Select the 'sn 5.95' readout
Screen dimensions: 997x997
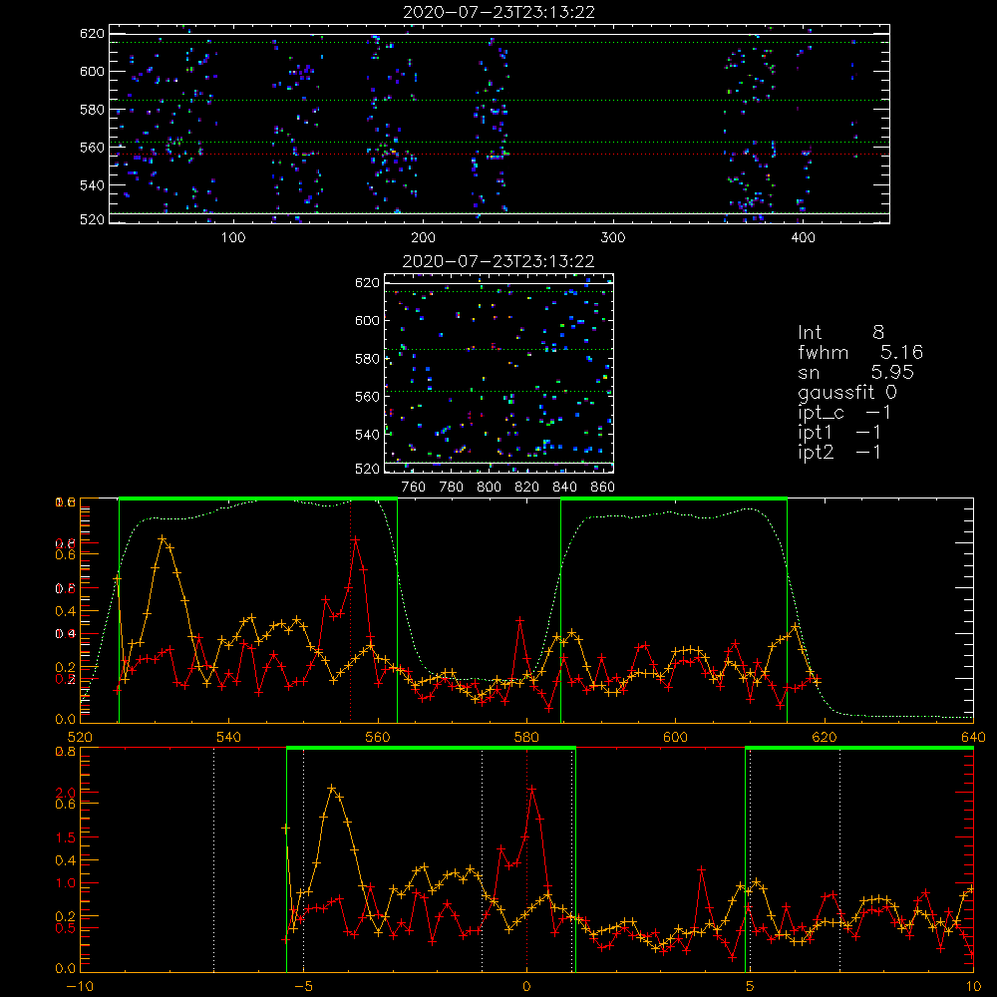[x=855, y=372]
